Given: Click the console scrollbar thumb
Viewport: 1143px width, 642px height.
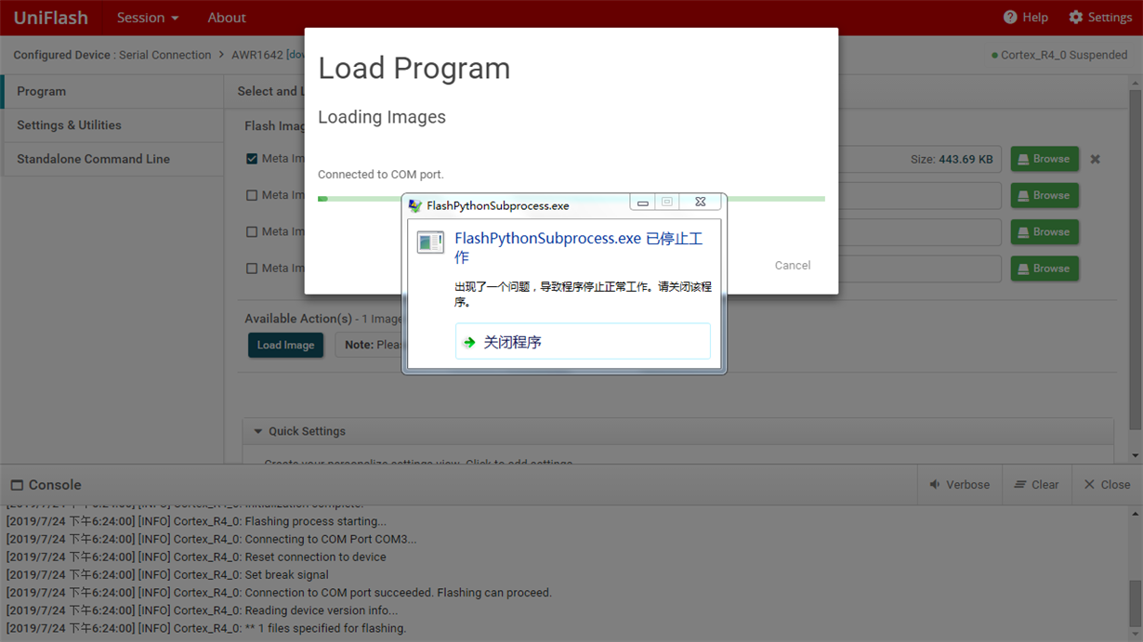Looking at the screenshot, I should 1135,605.
